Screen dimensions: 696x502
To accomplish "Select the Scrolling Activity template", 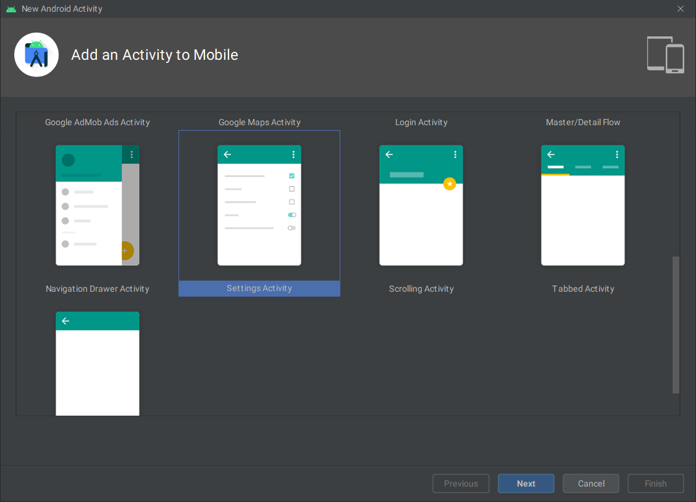I will tap(421, 205).
